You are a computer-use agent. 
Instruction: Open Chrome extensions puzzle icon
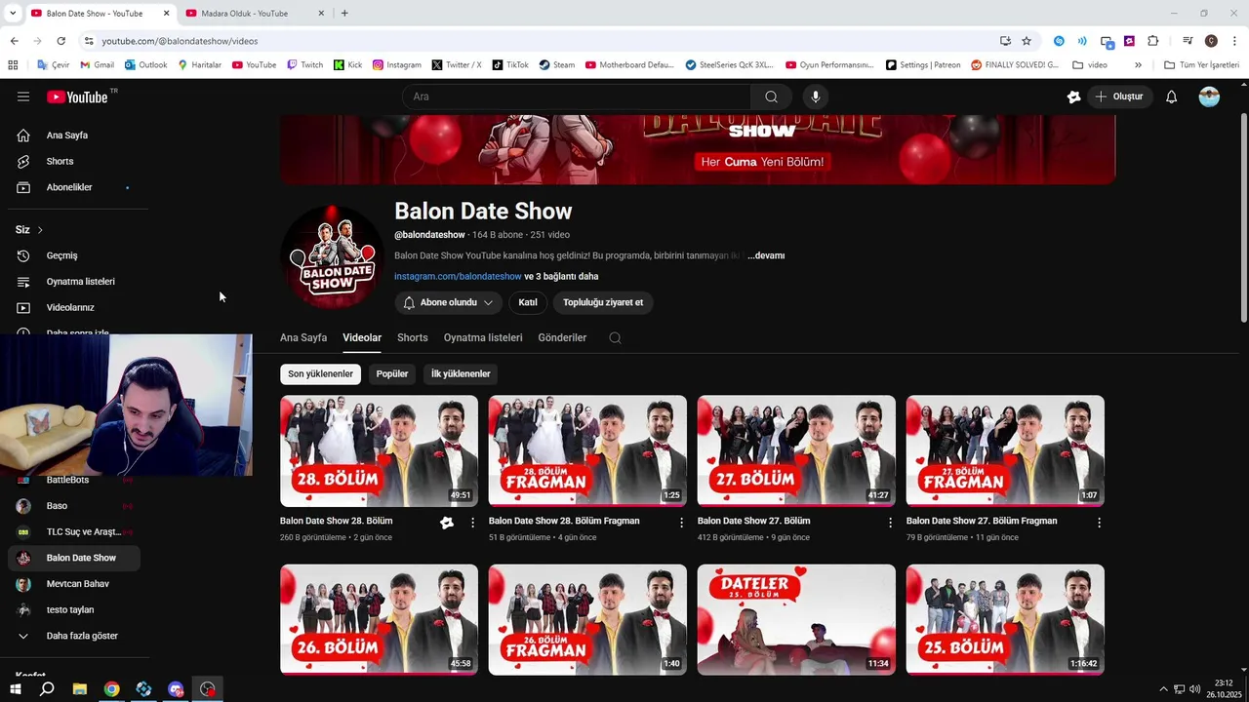coord(1153,41)
